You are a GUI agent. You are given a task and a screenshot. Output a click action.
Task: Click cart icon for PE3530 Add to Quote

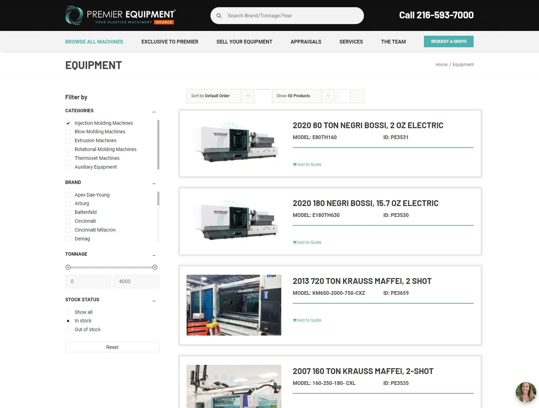pos(295,242)
